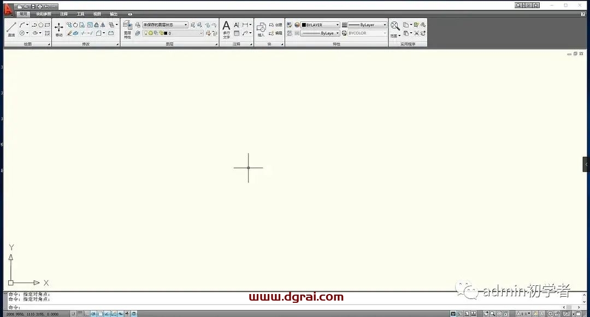Click the Save icon in quick access toolbar
This screenshot has width=590, height=317.
coord(33,7)
